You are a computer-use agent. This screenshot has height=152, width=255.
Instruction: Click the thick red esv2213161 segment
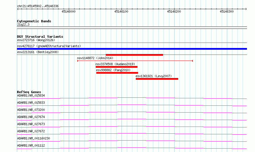134,55
